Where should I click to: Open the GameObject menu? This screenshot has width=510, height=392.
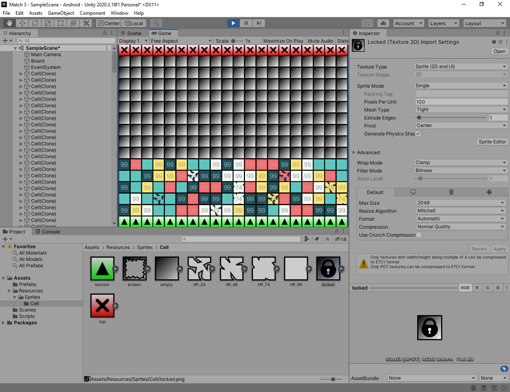(x=61, y=13)
